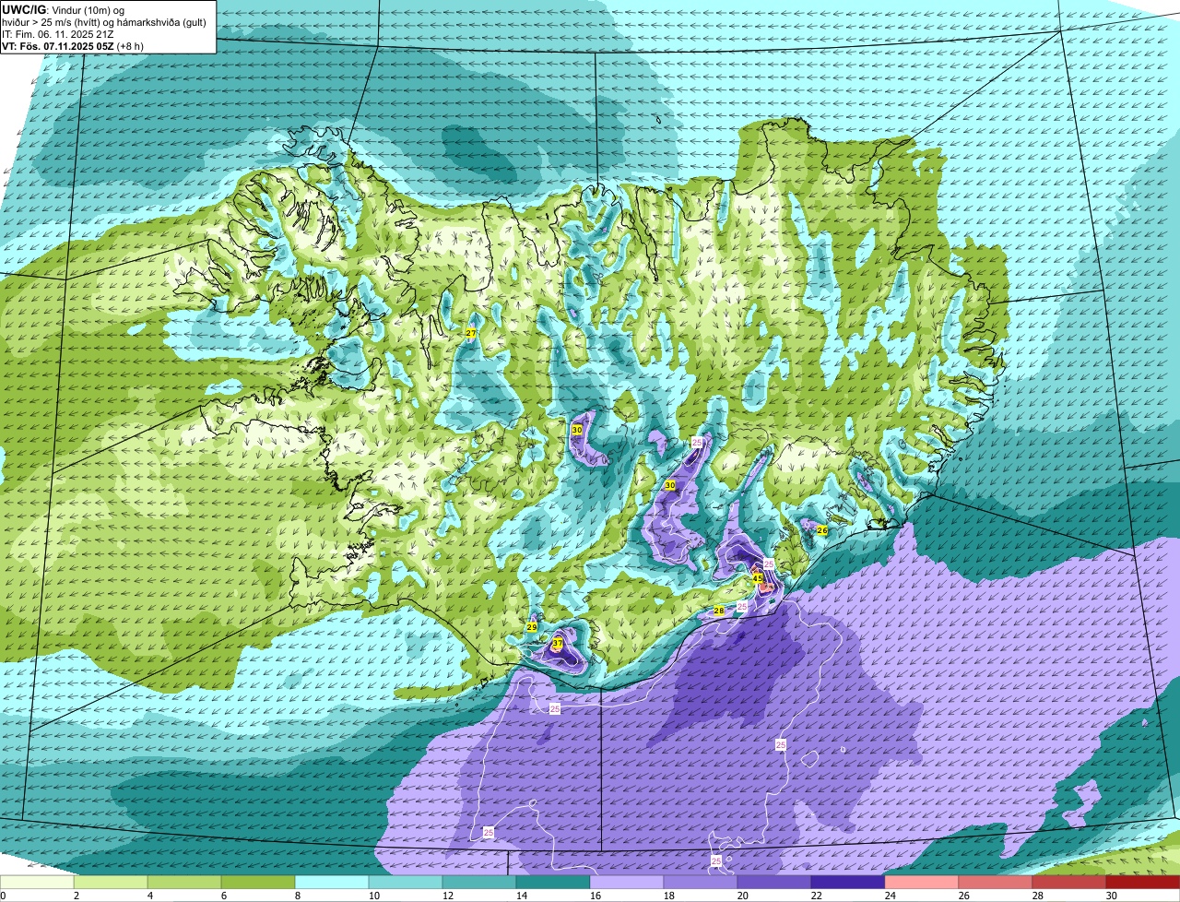Click the "UWC/IG: Vindur (10m) og" title line

64,9
